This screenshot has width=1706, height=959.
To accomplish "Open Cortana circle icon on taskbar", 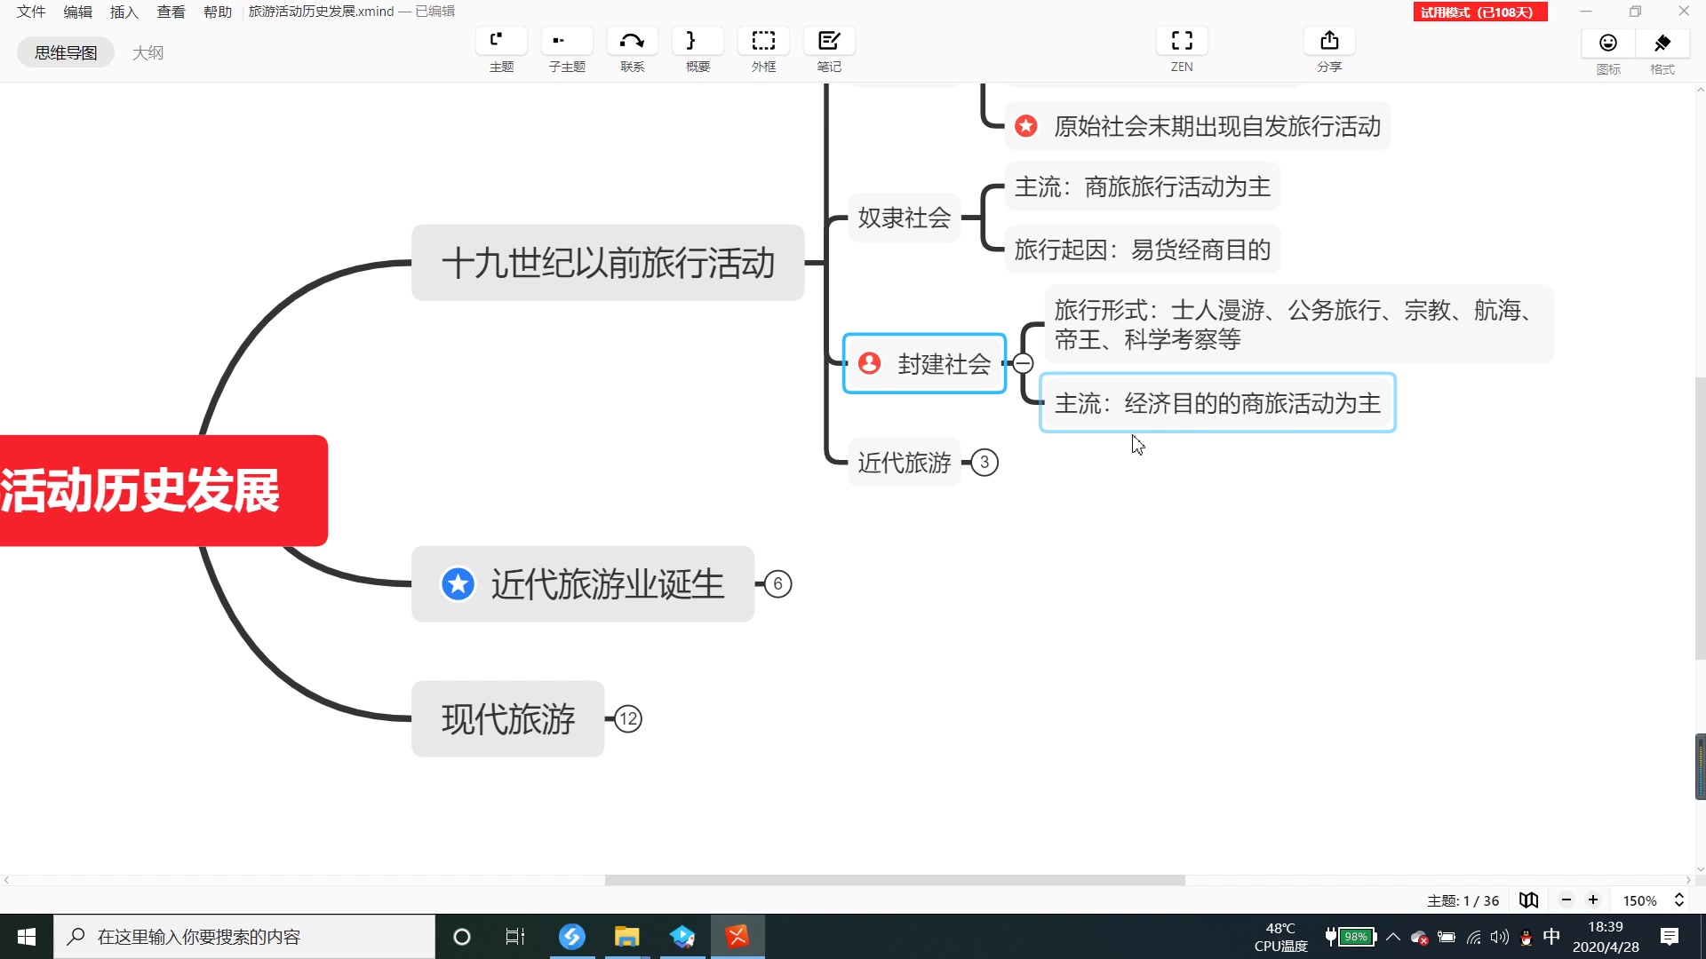I will [x=462, y=937].
